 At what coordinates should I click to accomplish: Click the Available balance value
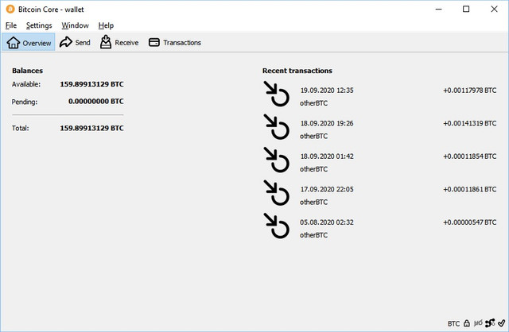pos(92,84)
